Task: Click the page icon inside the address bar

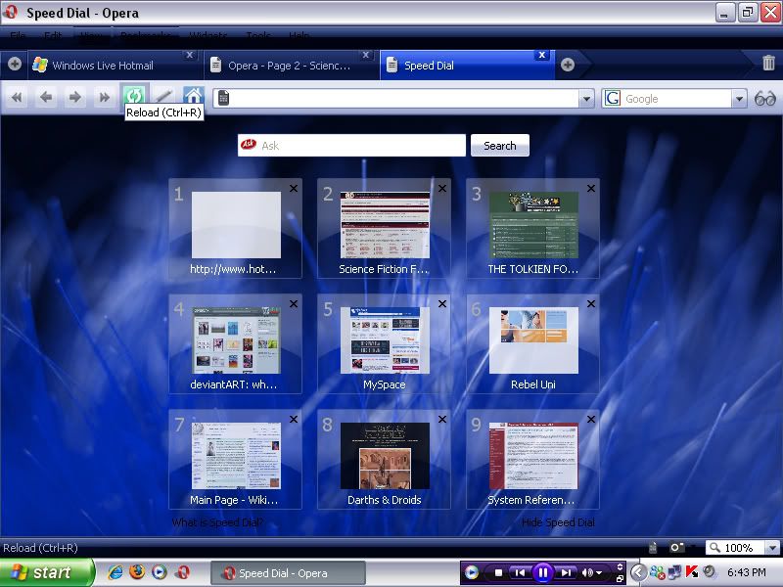Action: [x=224, y=98]
